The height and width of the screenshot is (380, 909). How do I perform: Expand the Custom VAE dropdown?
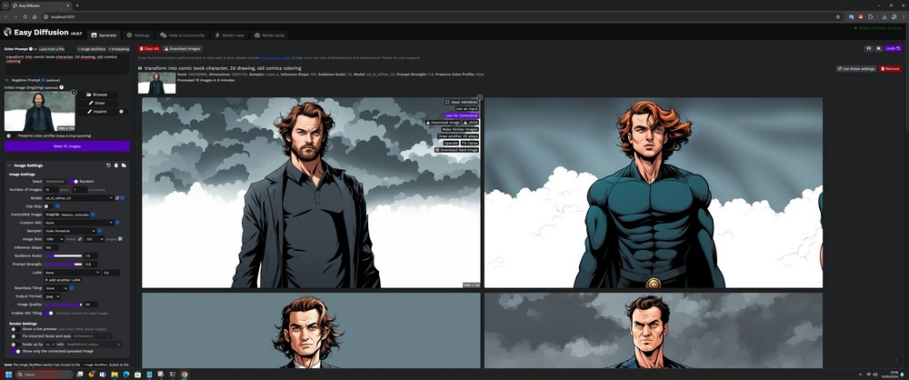click(79, 222)
